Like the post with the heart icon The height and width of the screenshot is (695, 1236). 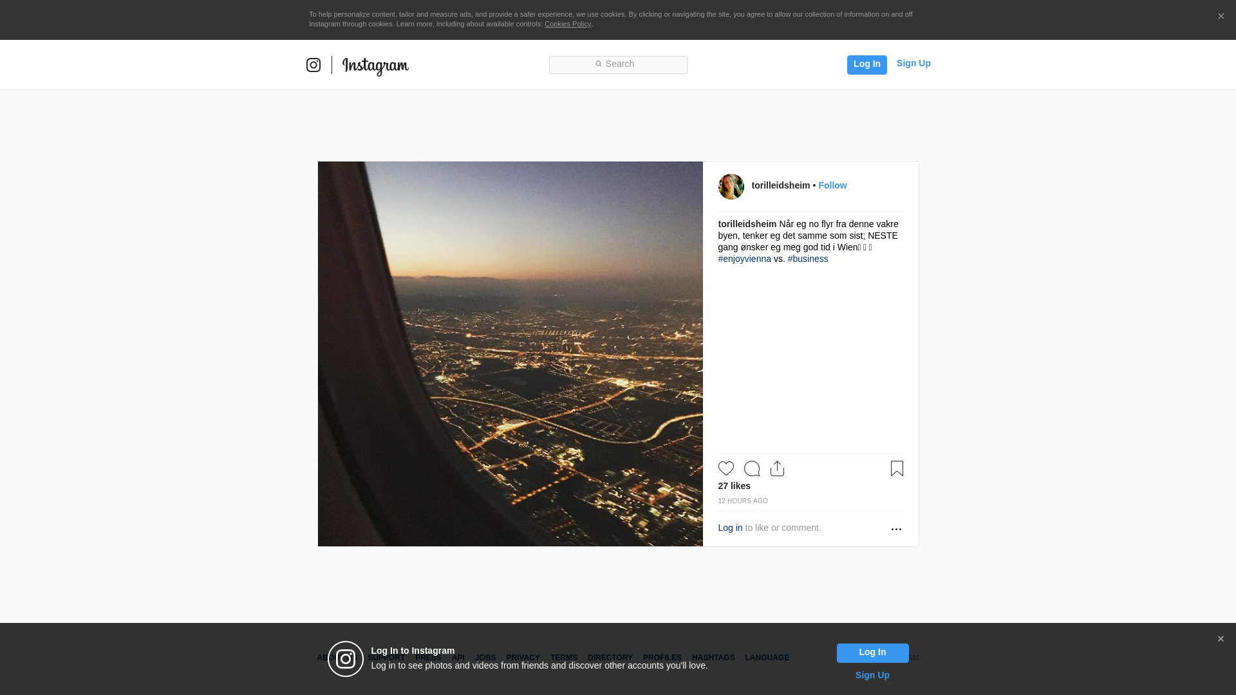click(x=726, y=468)
